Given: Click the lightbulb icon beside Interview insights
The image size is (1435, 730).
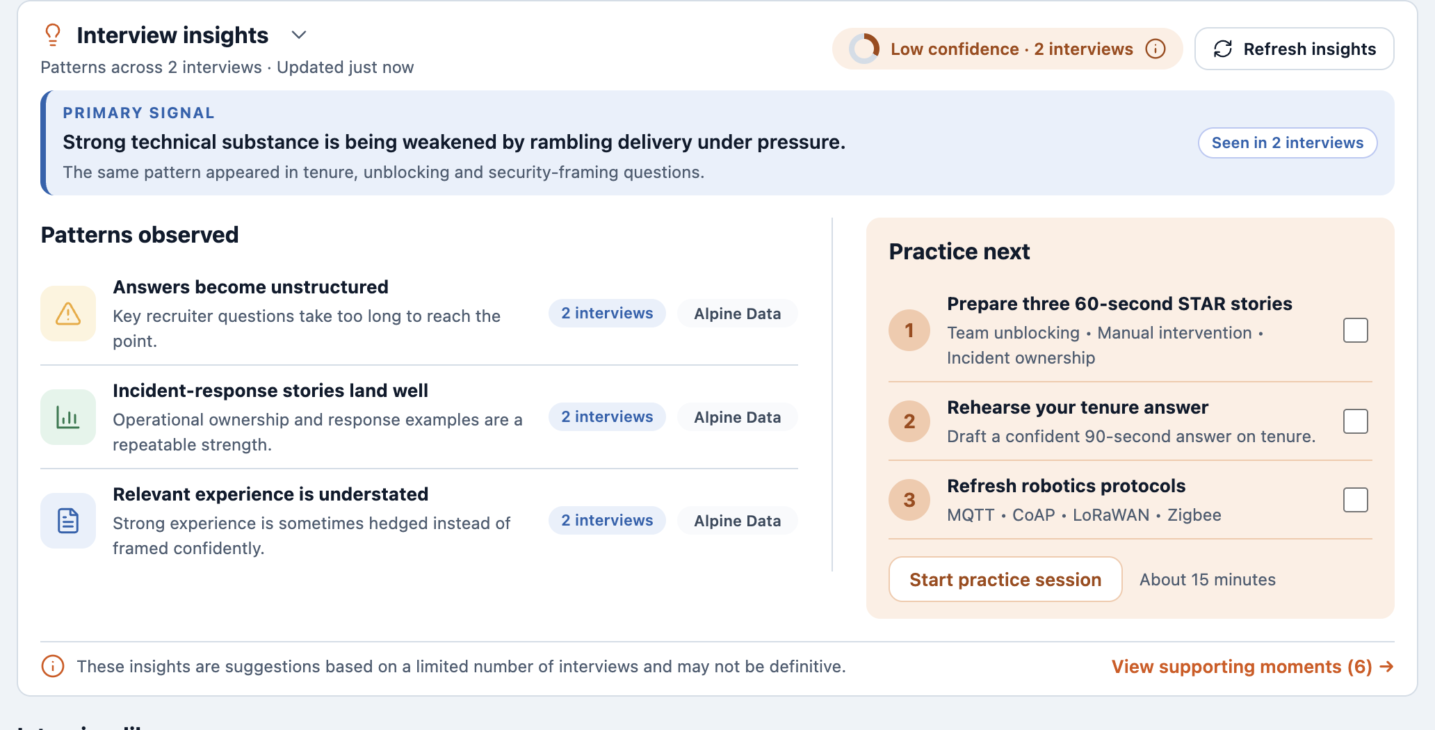Looking at the screenshot, I should click(53, 35).
